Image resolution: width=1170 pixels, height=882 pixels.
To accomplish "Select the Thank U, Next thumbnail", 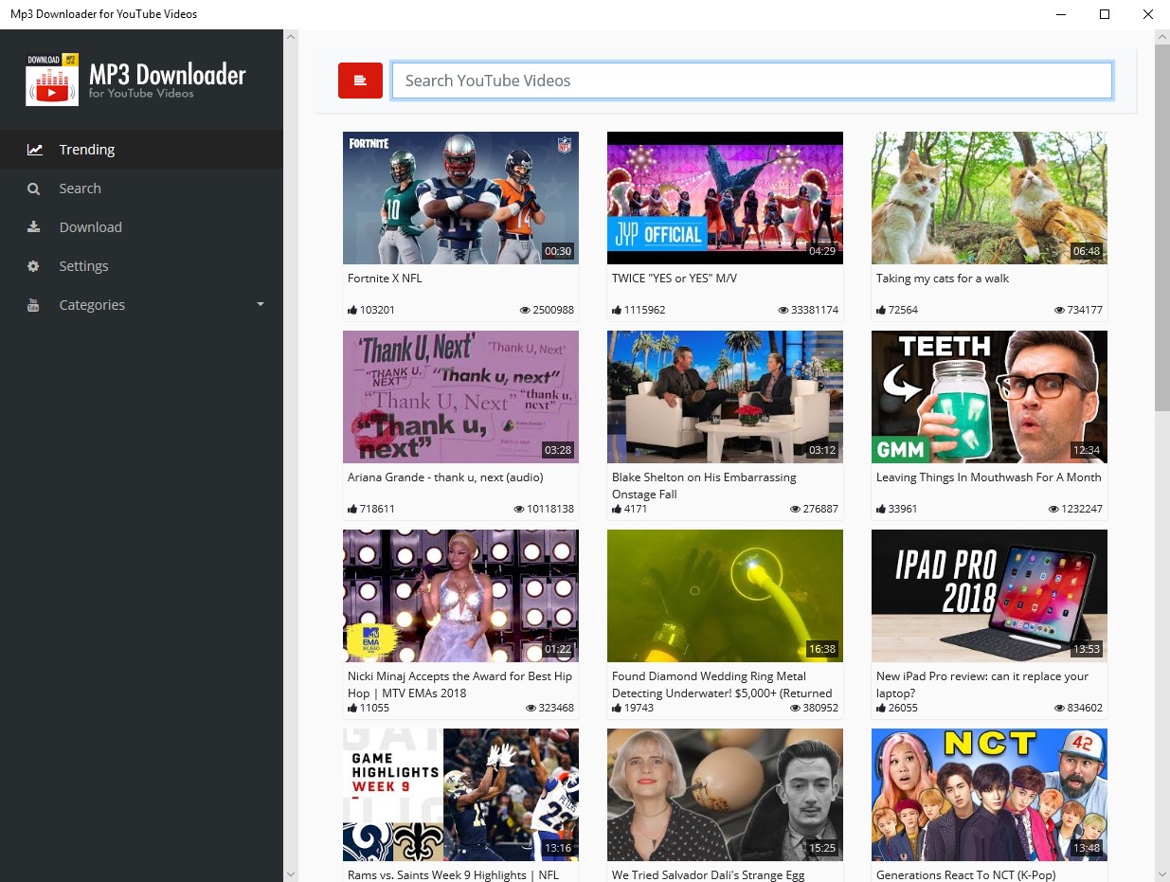I will 460,397.
